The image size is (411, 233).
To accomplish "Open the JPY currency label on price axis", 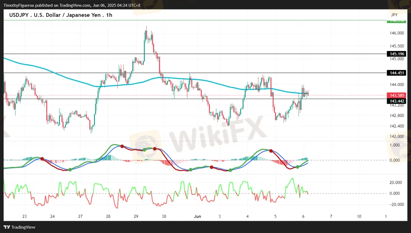I will 394,15.
